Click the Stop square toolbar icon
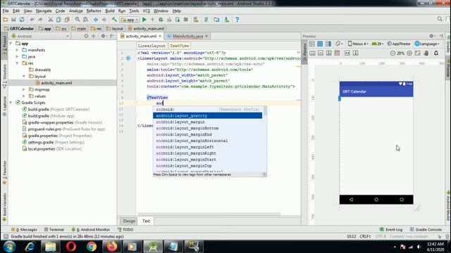451x253 pixels. pyautogui.click(x=186, y=20)
